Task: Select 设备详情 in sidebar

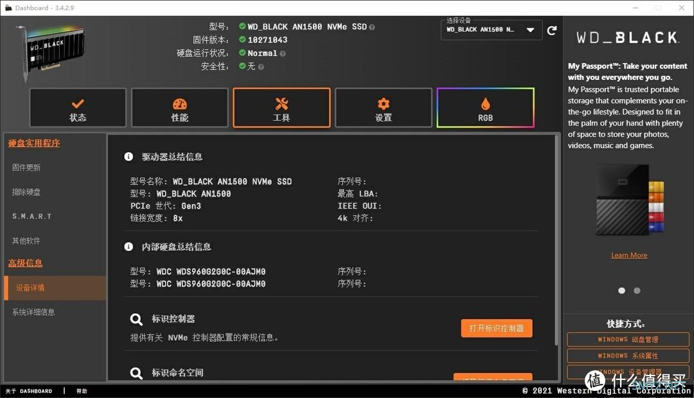Action: click(x=55, y=288)
